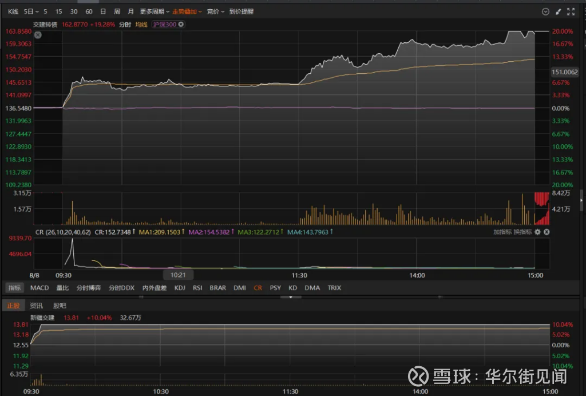Close the CR indicator panel
The height and width of the screenshot is (396, 586).
(x=547, y=232)
